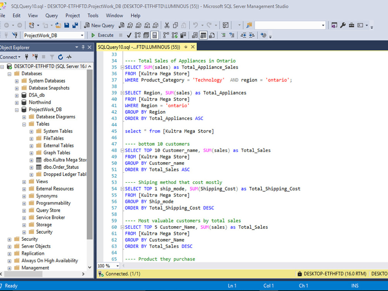388x291 pixels.
Task: Click the Open File folder icon
Action: click(x=58, y=25)
